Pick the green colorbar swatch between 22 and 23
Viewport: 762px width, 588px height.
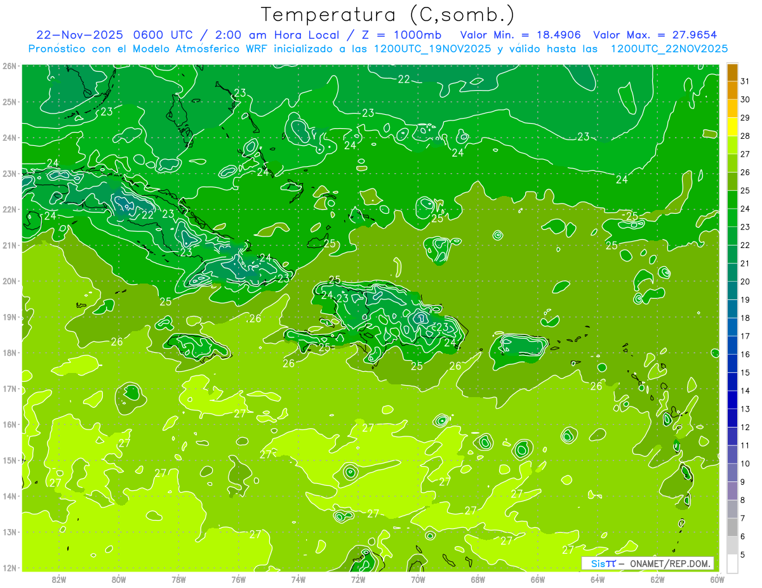(732, 235)
